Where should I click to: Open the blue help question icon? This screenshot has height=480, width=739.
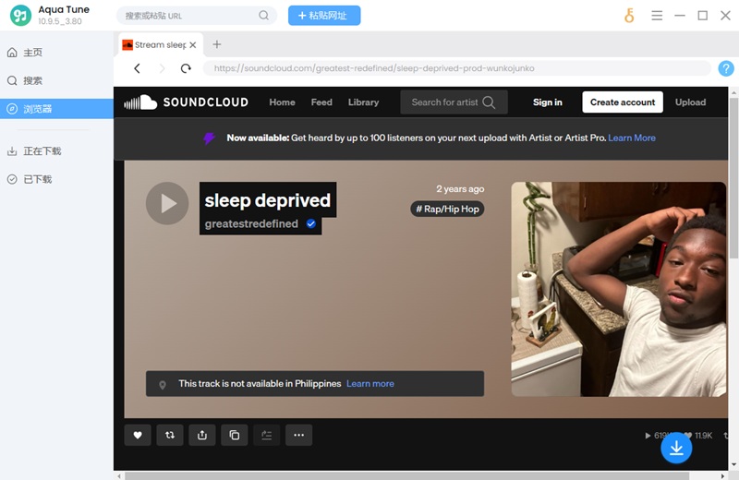[726, 68]
